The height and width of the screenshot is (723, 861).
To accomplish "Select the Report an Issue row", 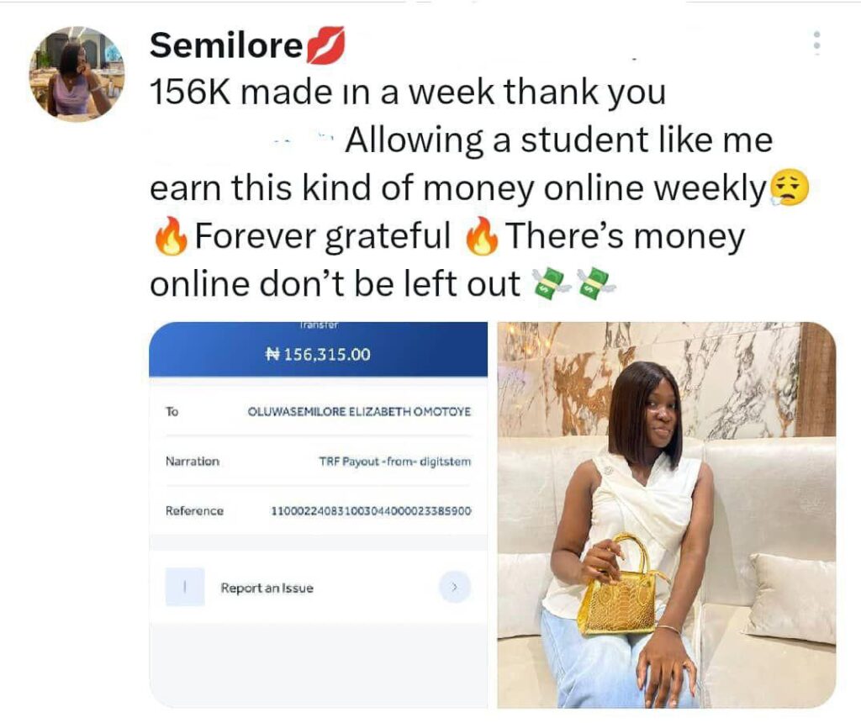I will [319, 587].
